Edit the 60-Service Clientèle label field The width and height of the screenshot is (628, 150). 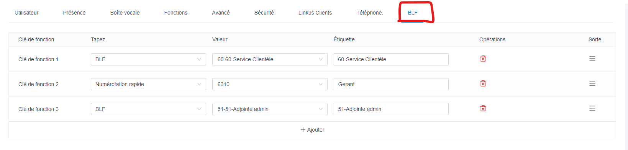tap(391, 59)
